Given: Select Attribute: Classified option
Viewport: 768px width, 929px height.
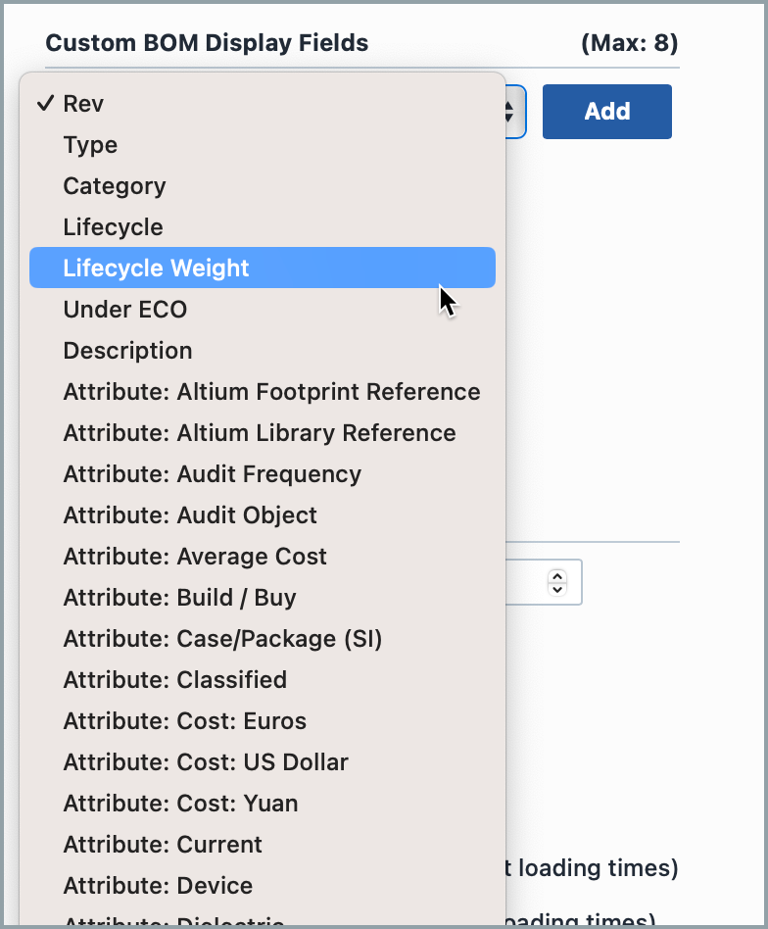Looking at the screenshot, I should (174, 680).
